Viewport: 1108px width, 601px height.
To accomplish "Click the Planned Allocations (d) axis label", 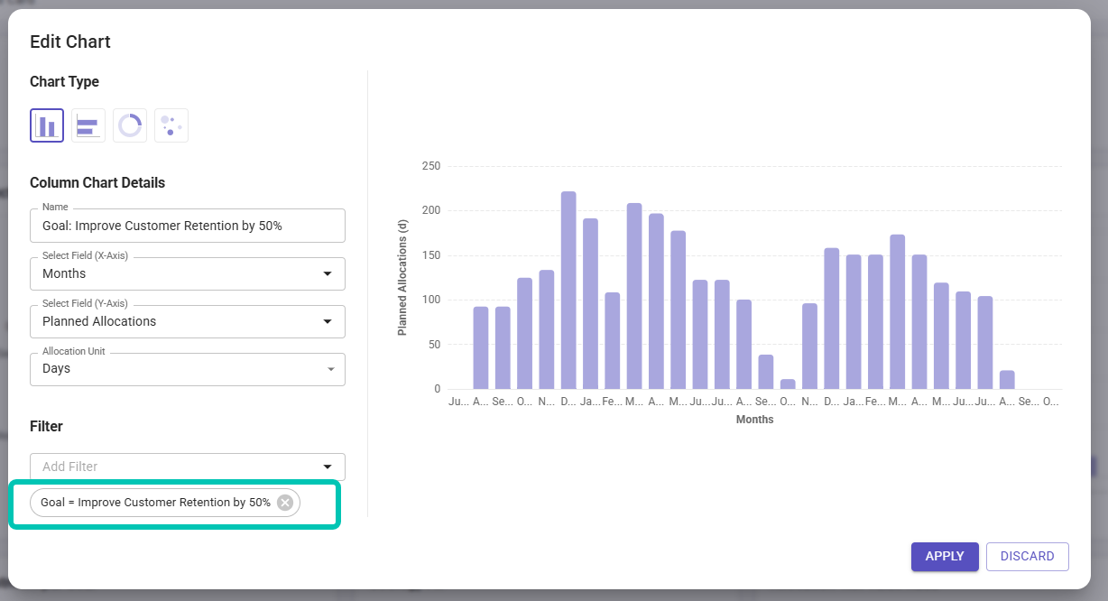I will [x=402, y=278].
